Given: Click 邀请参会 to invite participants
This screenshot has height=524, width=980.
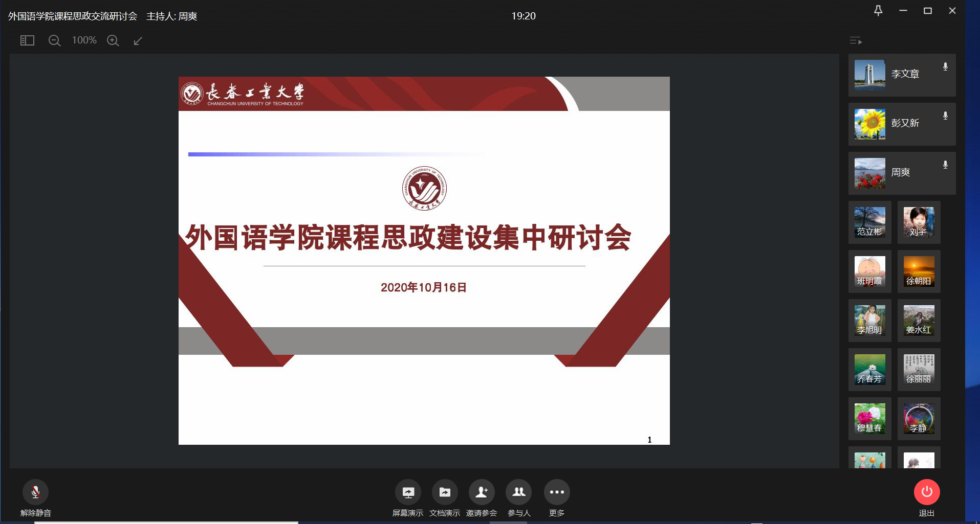Looking at the screenshot, I should pyautogui.click(x=482, y=492).
